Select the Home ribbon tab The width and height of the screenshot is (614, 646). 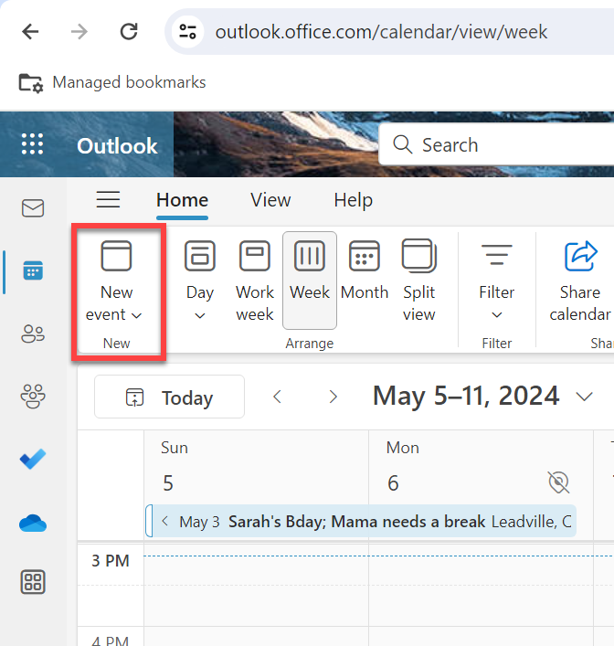coord(182,200)
